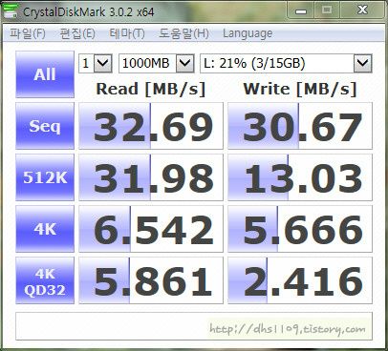The height and width of the screenshot is (351, 388).
Task: Select the Seq read value 32.69
Action: click(x=151, y=126)
